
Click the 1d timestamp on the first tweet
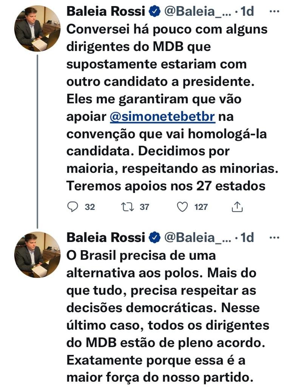247,12
